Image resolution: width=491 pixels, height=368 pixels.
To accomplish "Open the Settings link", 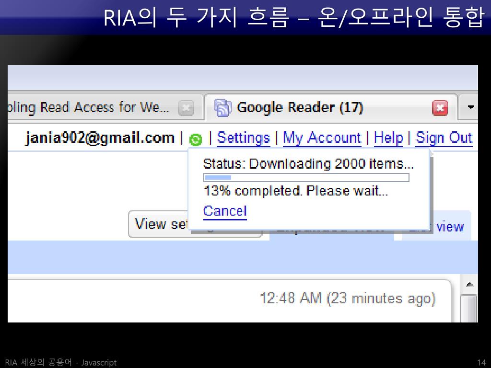I will click(x=243, y=138).
